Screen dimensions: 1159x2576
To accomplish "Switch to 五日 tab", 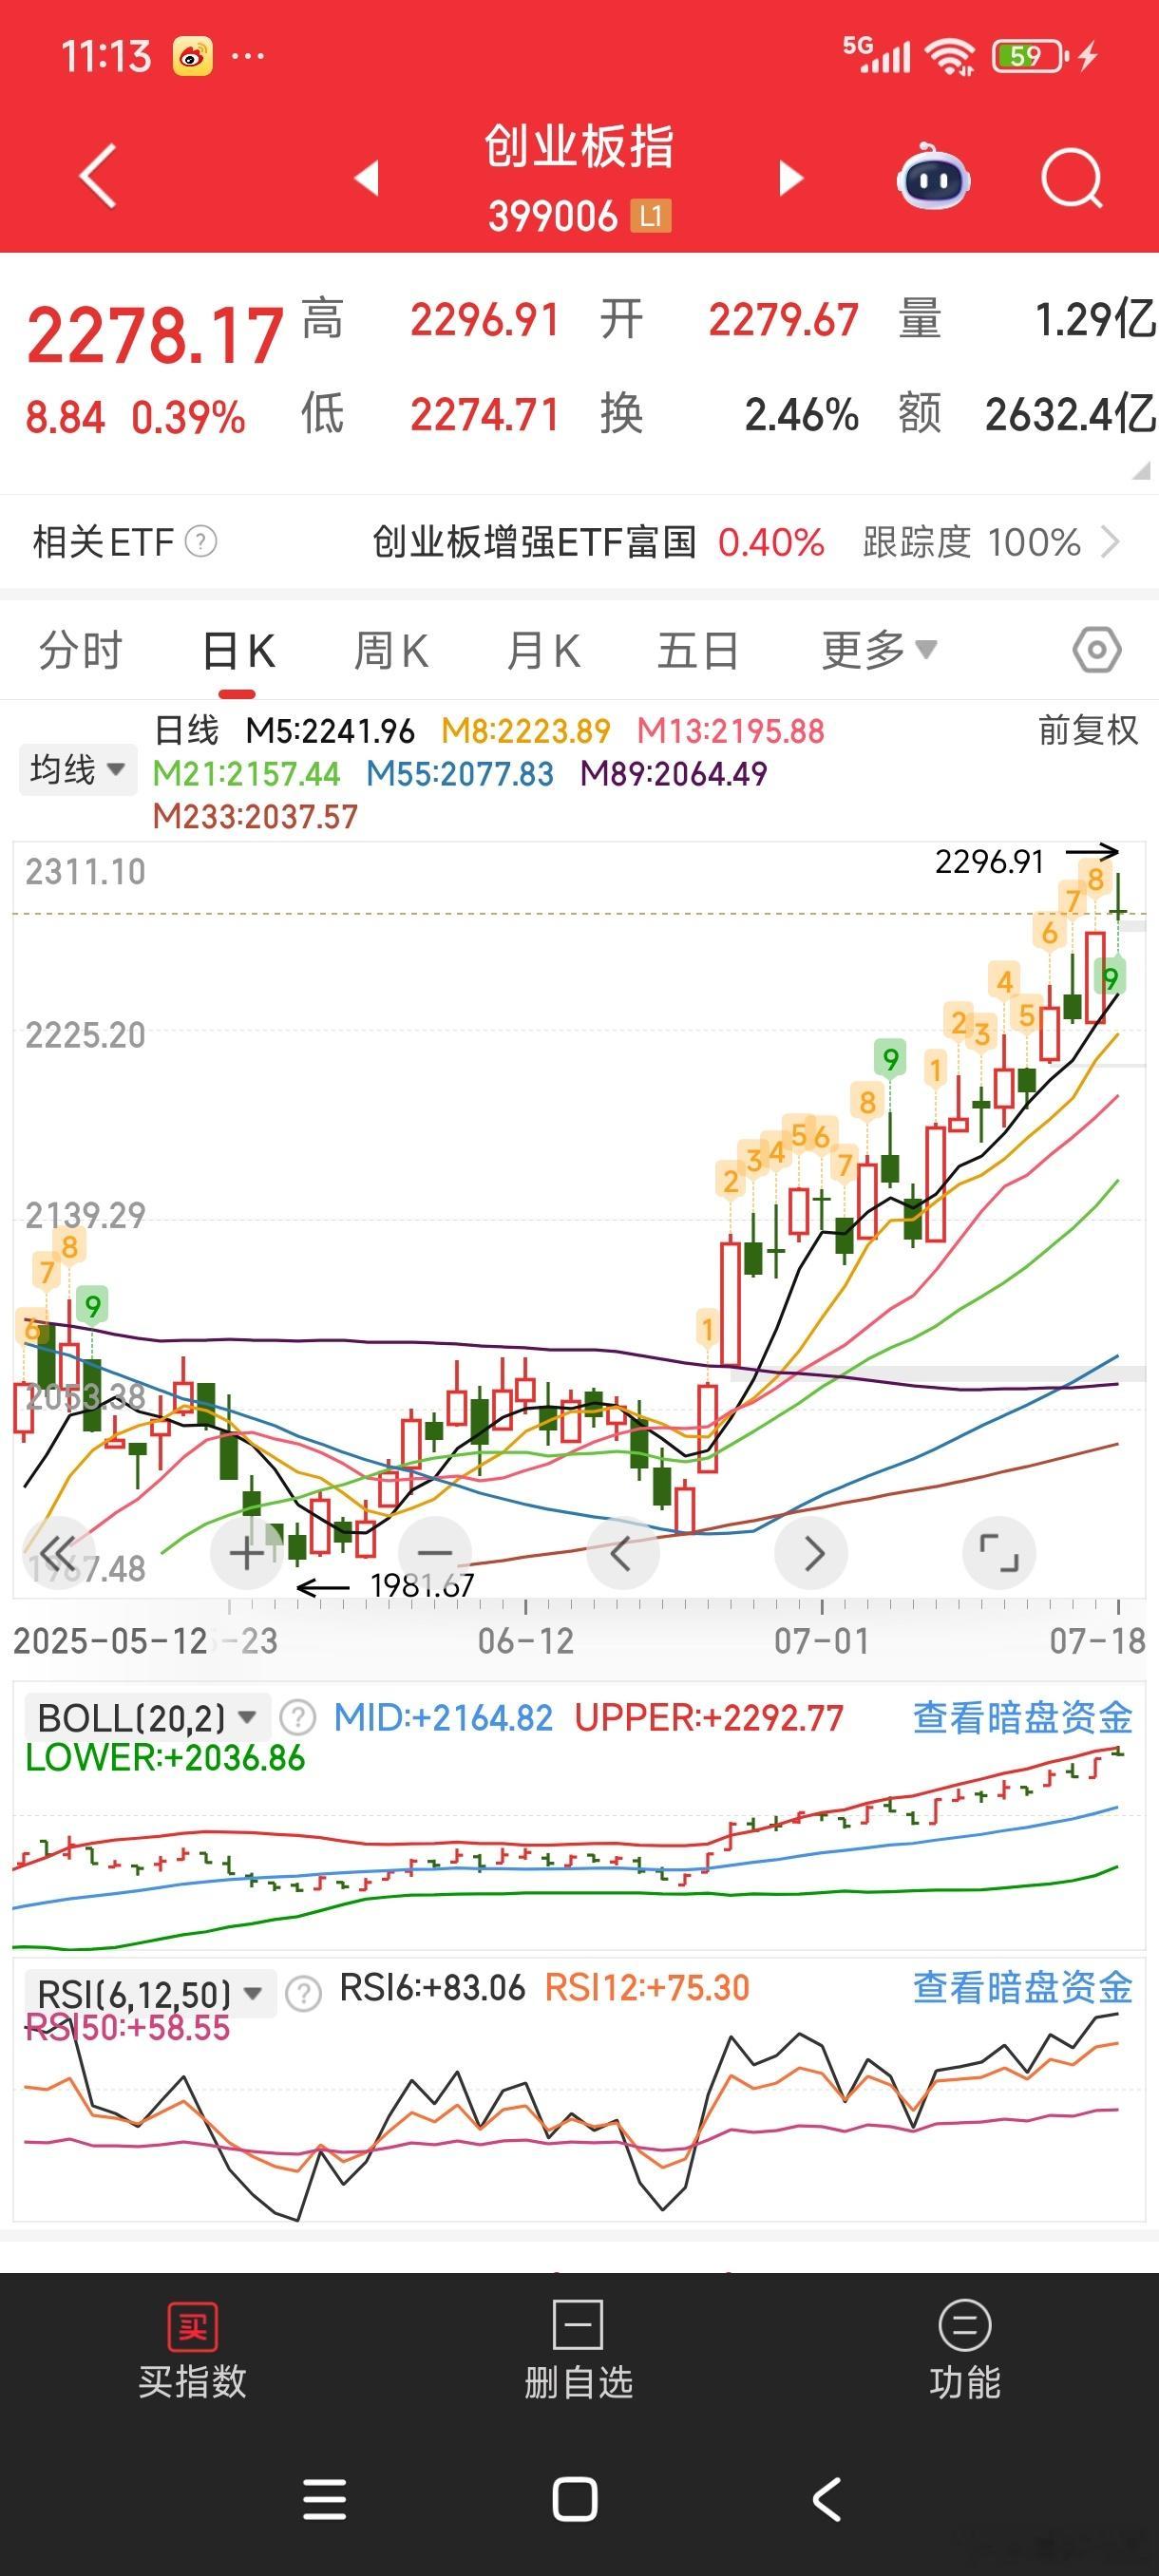I will [x=698, y=651].
